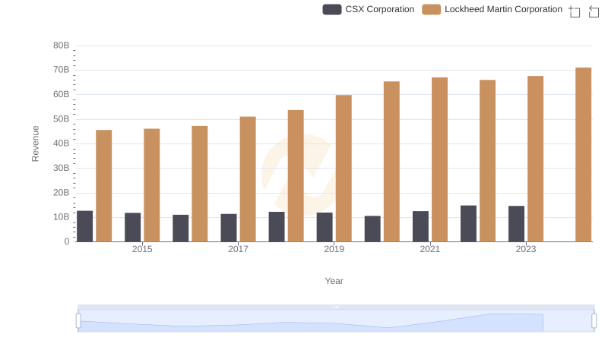The height and width of the screenshot is (350, 608).
Task: Click the 'Year' x-axis title
Action: 334,281
